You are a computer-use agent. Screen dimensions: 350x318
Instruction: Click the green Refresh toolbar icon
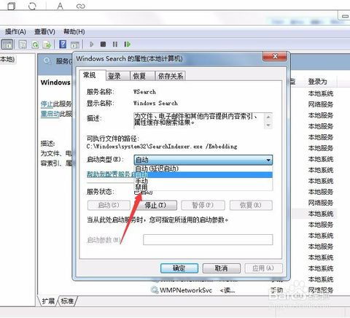click(x=35, y=44)
